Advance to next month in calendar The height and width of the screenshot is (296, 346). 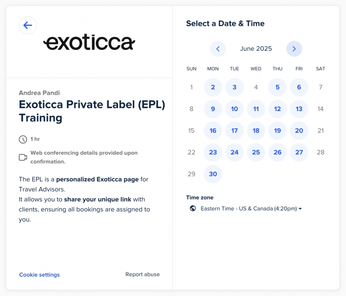click(x=294, y=49)
